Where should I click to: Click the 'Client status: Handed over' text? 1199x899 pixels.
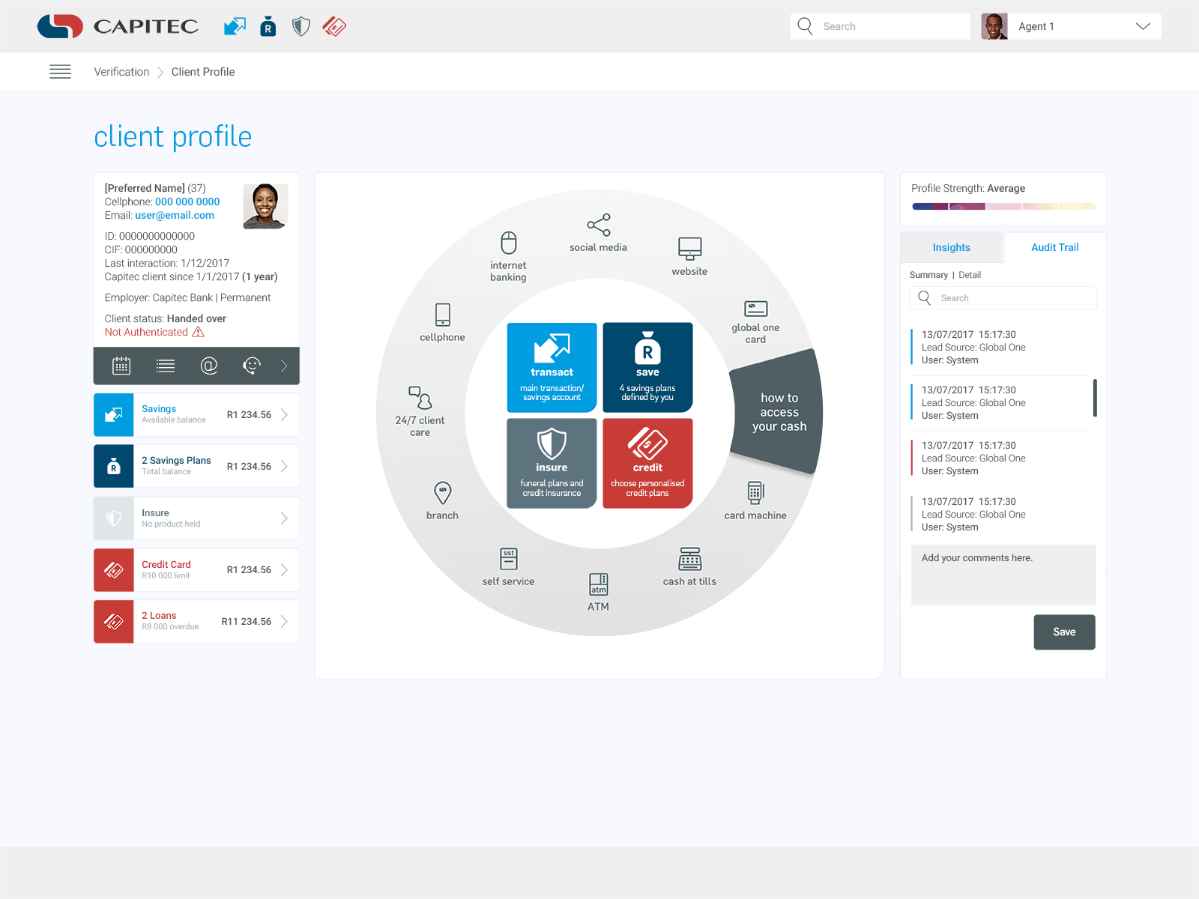coord(166,318)
